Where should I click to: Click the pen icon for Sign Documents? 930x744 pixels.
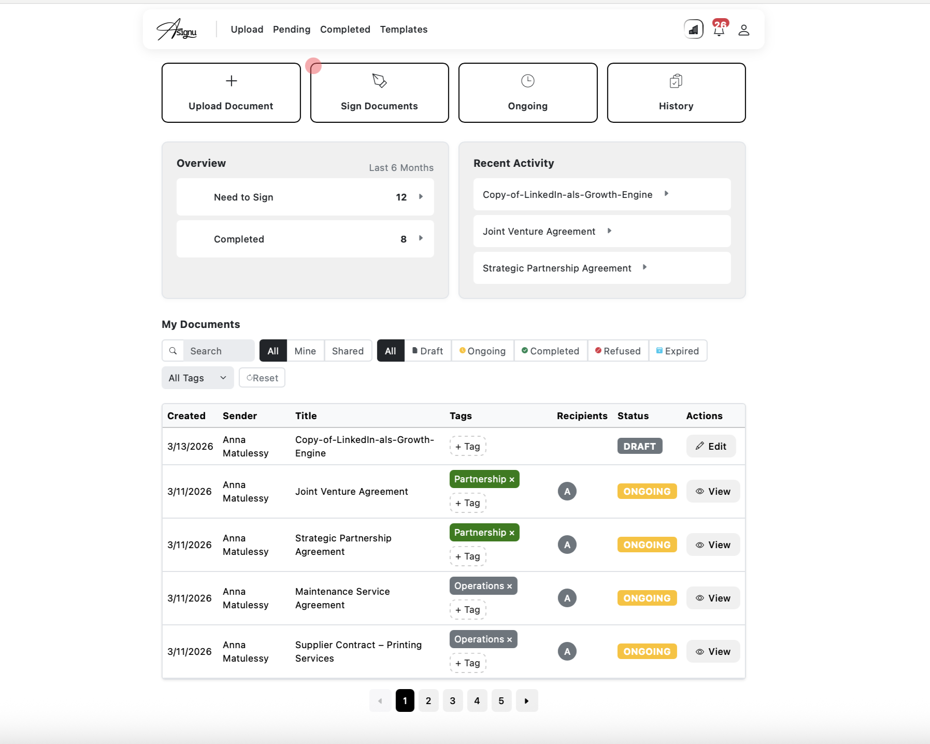[x=379, y=81]
